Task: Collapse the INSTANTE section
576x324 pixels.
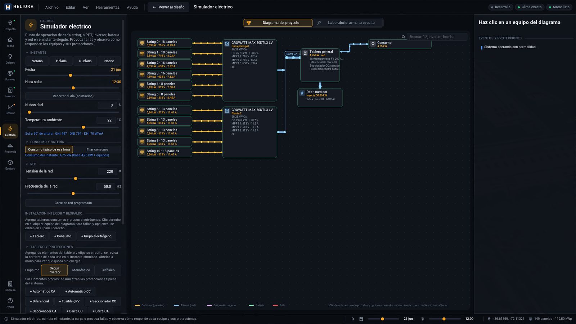Action: click(27, 53)
